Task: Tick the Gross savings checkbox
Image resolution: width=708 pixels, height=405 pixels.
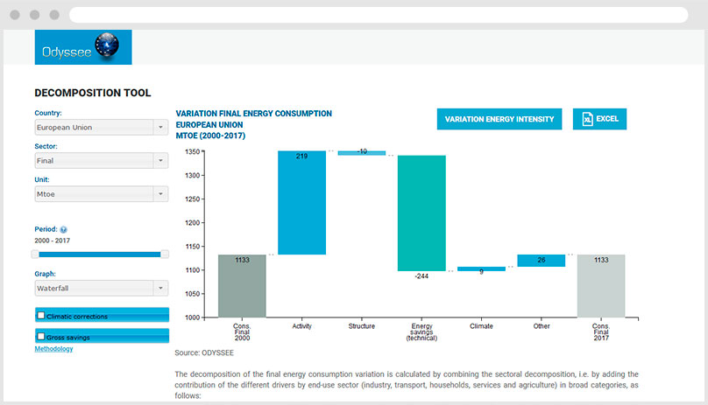Action: pos(41,336)
